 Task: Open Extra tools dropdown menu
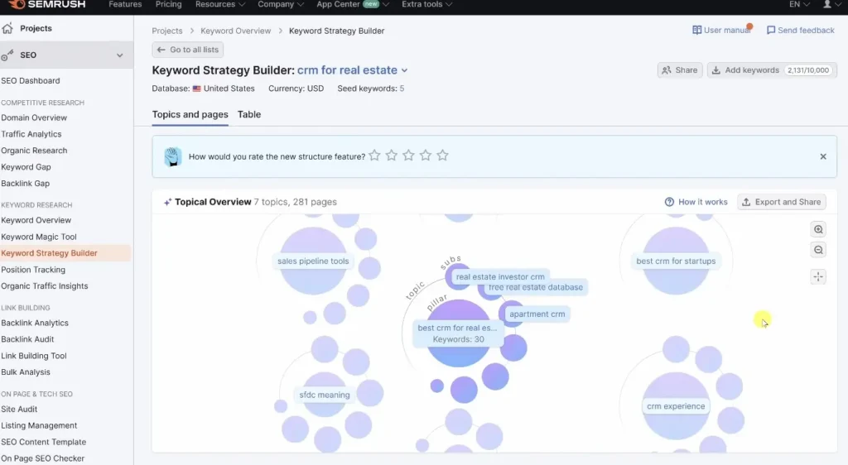pos(427,4)
